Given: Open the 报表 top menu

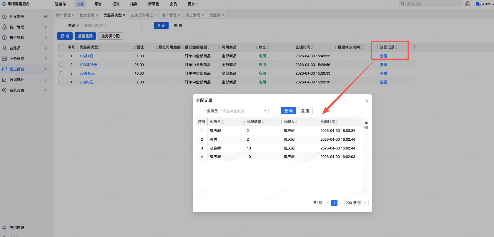Looking at the screenshot, I should 116,4.
